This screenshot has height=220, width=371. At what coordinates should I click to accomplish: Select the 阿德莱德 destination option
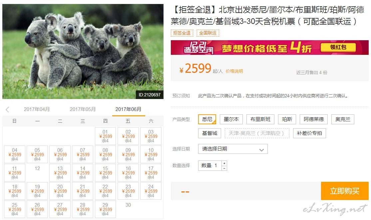pos(313,119)
